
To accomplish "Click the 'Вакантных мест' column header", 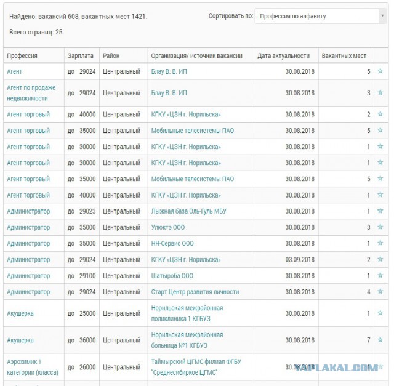I will tap(344, 56).
